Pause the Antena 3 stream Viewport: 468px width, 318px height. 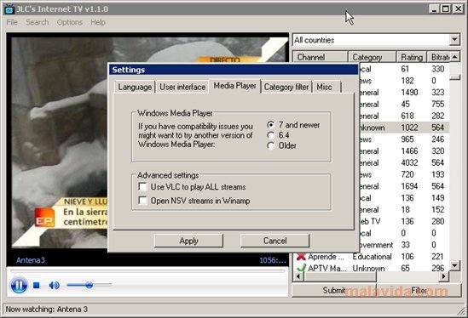click(19, 285)
